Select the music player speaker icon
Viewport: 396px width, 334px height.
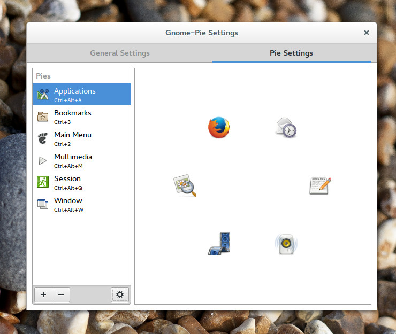[x=286, y=244]
